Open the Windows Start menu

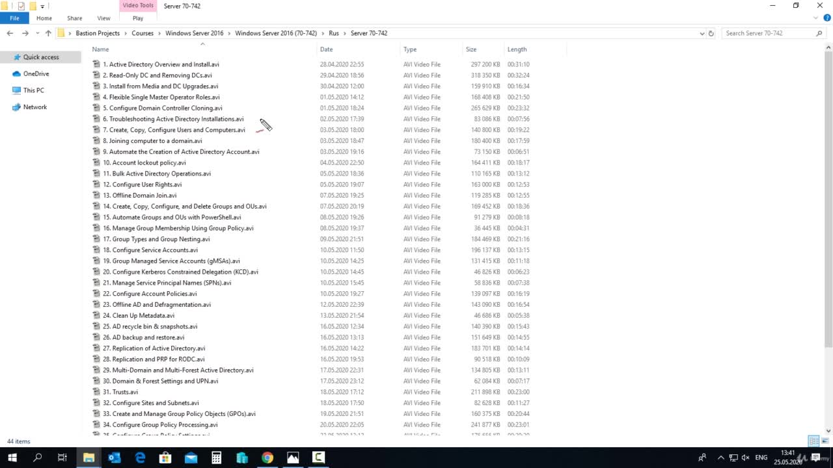[x=12, y=458]
